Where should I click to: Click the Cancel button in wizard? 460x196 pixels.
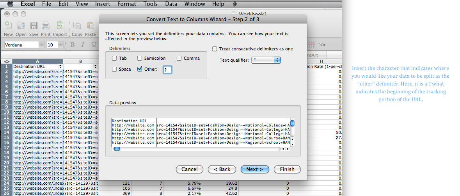click(190, 169)
